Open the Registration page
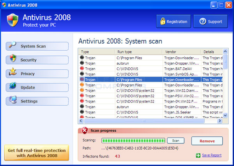The image size is (234, 166). pyautogui.click(x=174, y=21)
